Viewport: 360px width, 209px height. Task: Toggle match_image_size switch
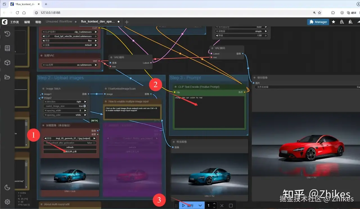coord(84,106)
